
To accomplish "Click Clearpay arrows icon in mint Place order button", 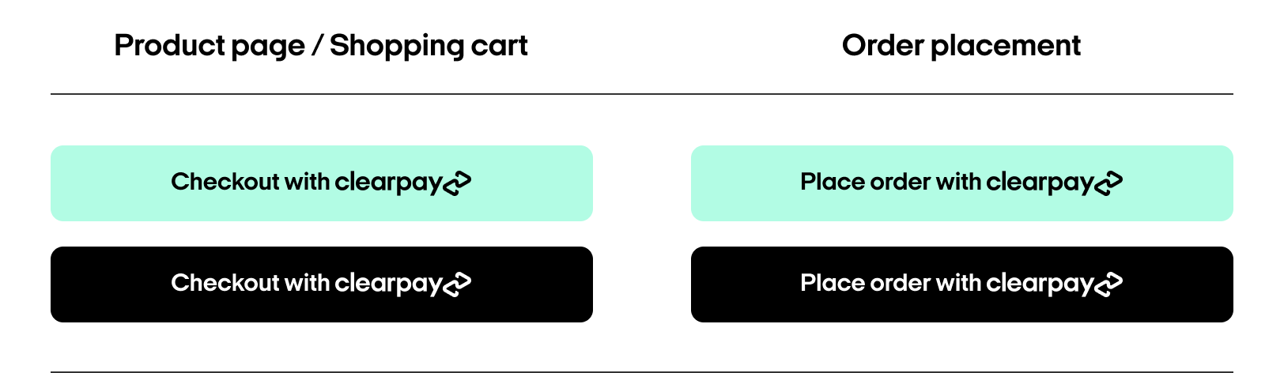I will tap(1108, 183).
